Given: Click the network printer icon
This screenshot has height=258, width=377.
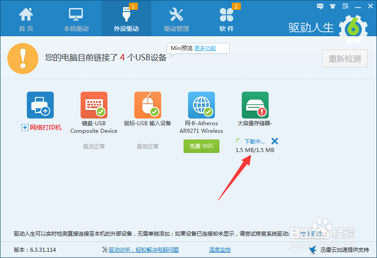Looking at the screenshot, I should point(40,105).
